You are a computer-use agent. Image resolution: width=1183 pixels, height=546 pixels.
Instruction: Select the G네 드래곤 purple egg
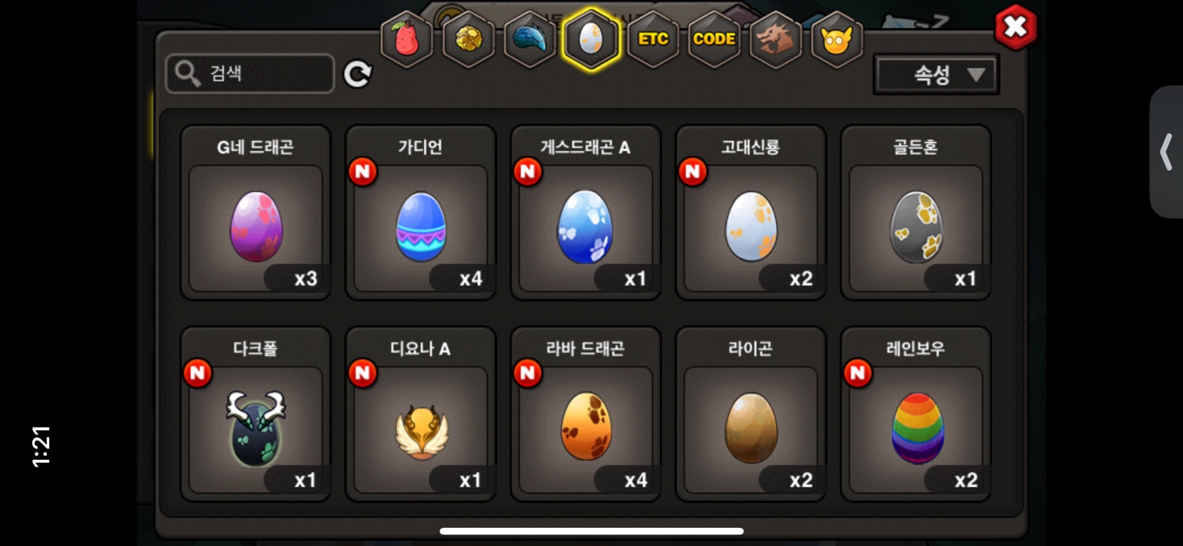tap(255, 213)
